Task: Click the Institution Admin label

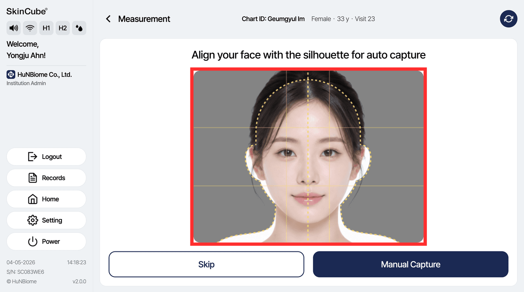Action: 26,83
